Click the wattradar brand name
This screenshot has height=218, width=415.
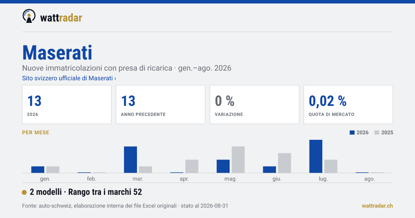point(61,18)
